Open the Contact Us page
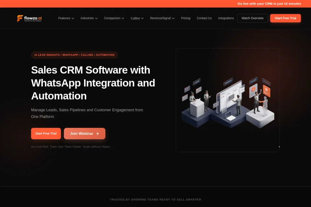Viewport: 311px width, 207px height. [204, 18]
